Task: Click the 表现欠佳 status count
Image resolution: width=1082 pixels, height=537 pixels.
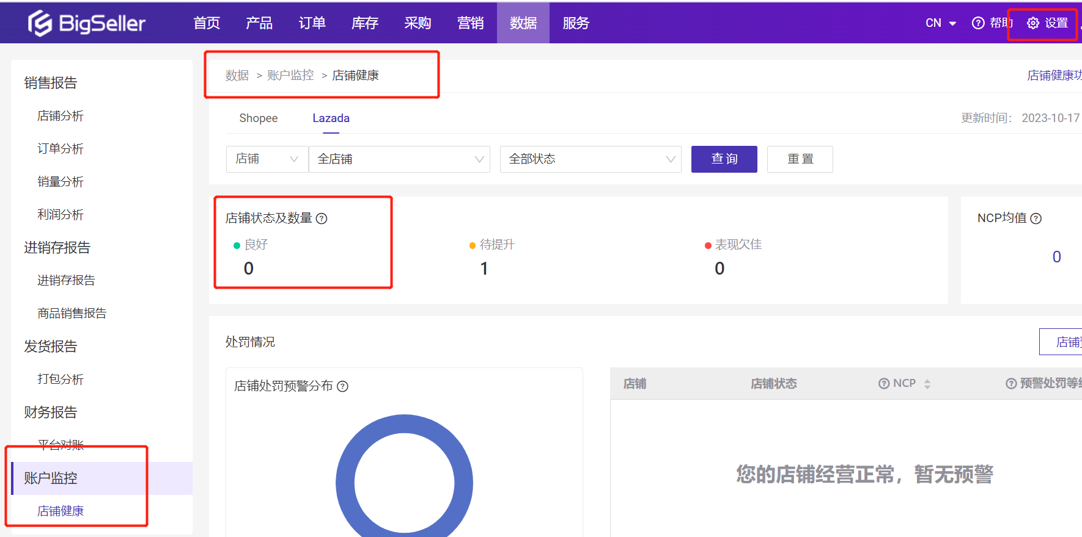Action: 719,268
